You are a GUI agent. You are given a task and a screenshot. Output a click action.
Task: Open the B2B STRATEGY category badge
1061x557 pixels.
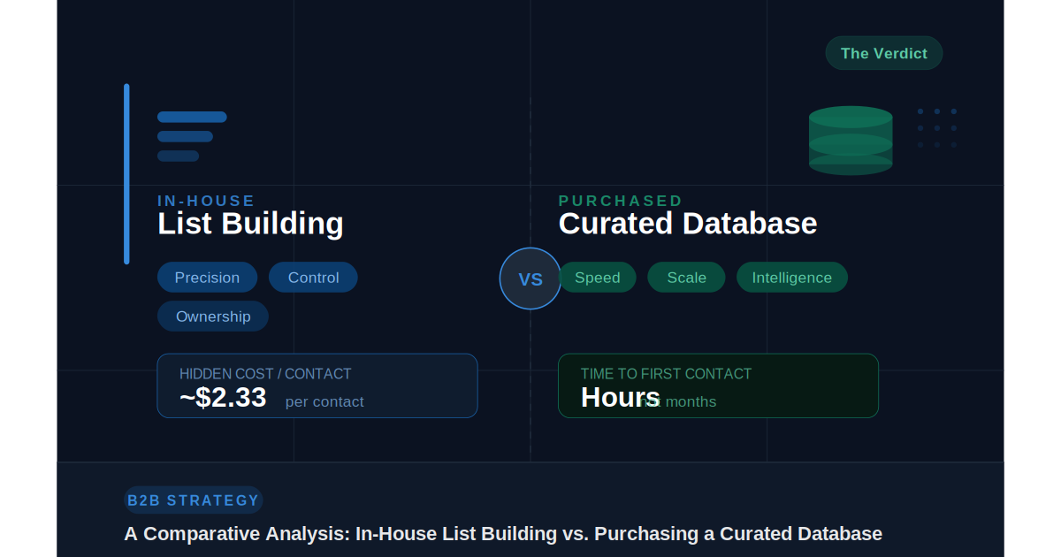(194, 500)
